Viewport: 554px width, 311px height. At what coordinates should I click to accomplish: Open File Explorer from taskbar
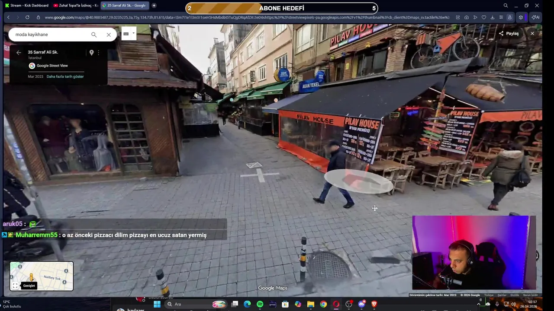[311, 304]
